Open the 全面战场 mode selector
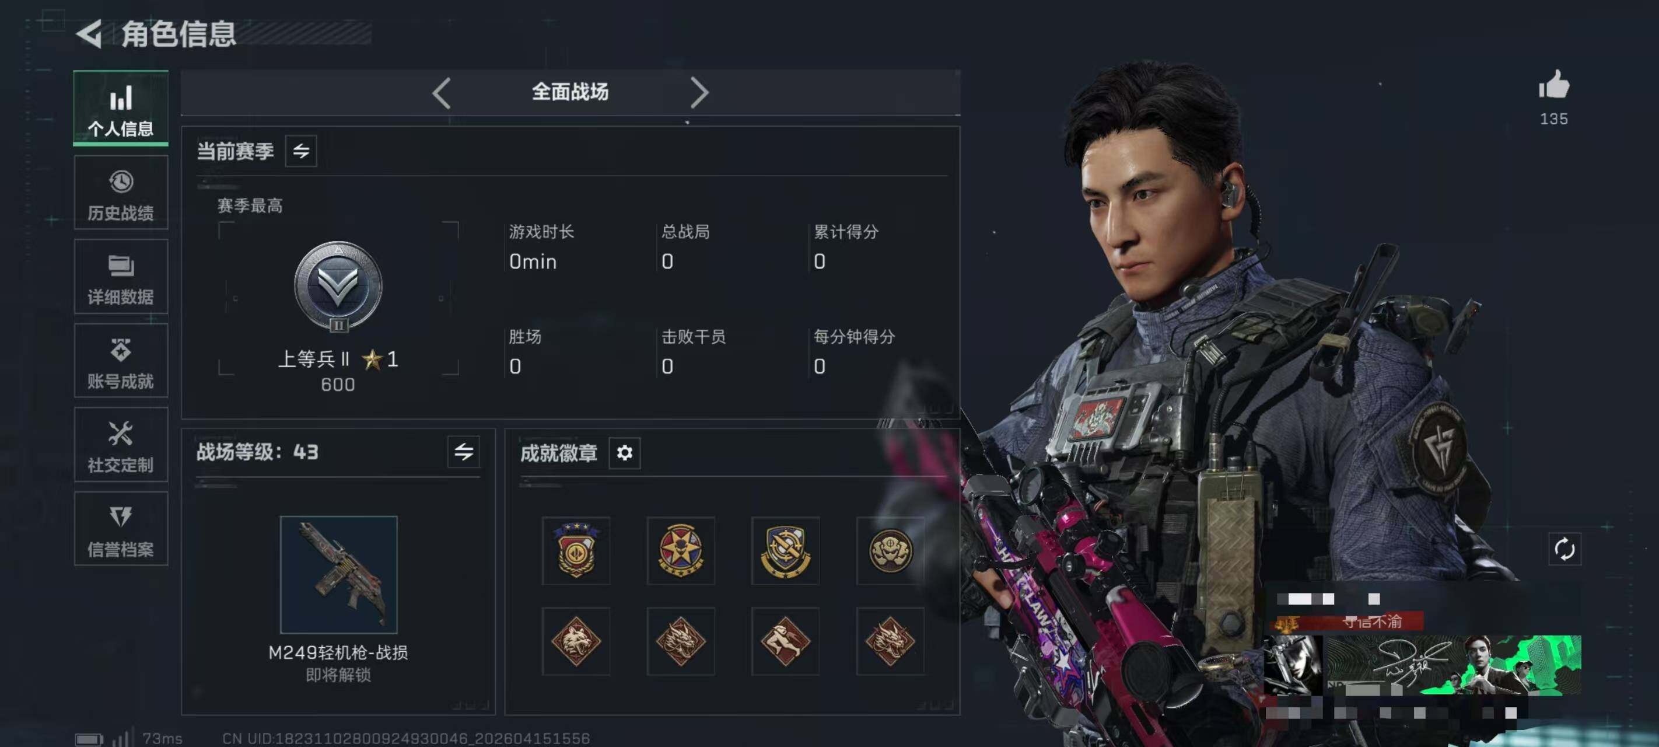The image size is (1659, 747). point(570,92)
